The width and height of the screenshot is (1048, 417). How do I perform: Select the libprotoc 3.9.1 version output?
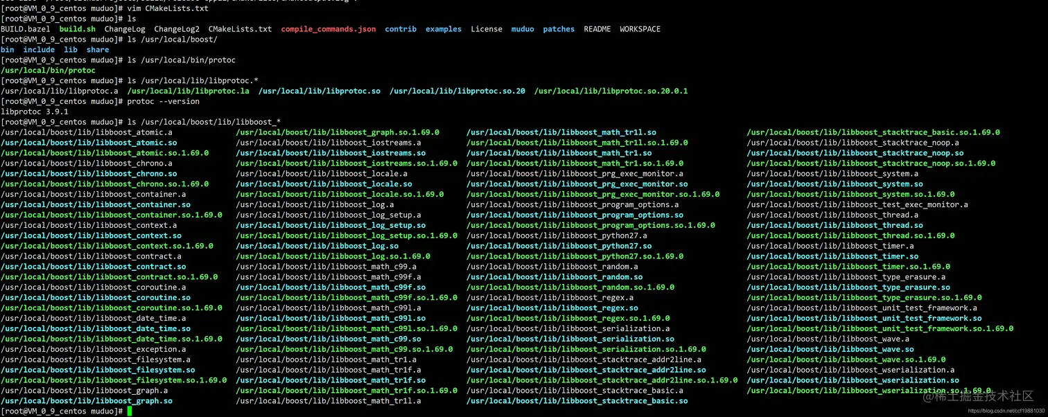[35, 112]
